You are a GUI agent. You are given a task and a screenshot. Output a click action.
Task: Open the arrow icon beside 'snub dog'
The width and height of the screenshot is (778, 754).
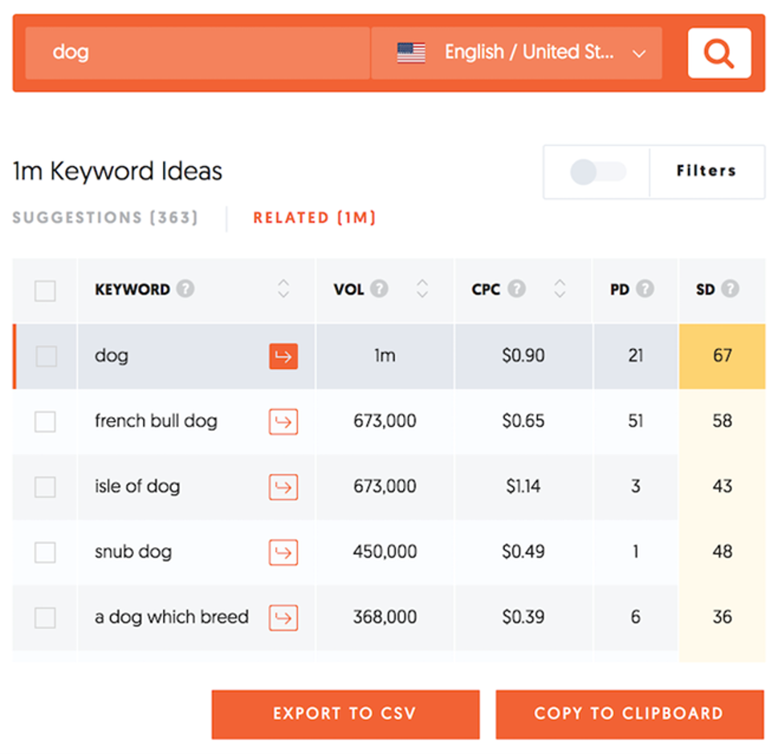(283, 552)
